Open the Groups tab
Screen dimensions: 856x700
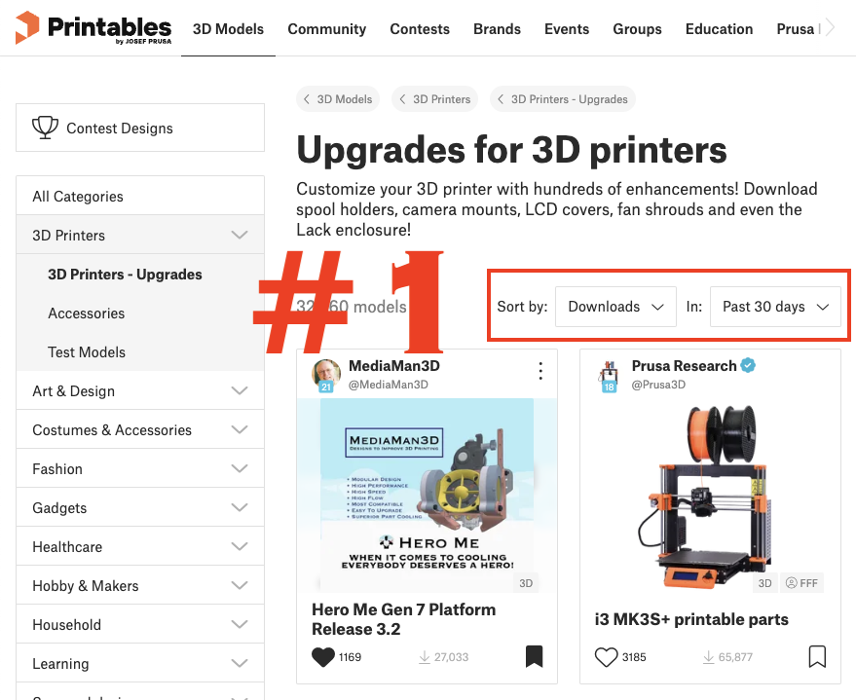coord(637,29)
